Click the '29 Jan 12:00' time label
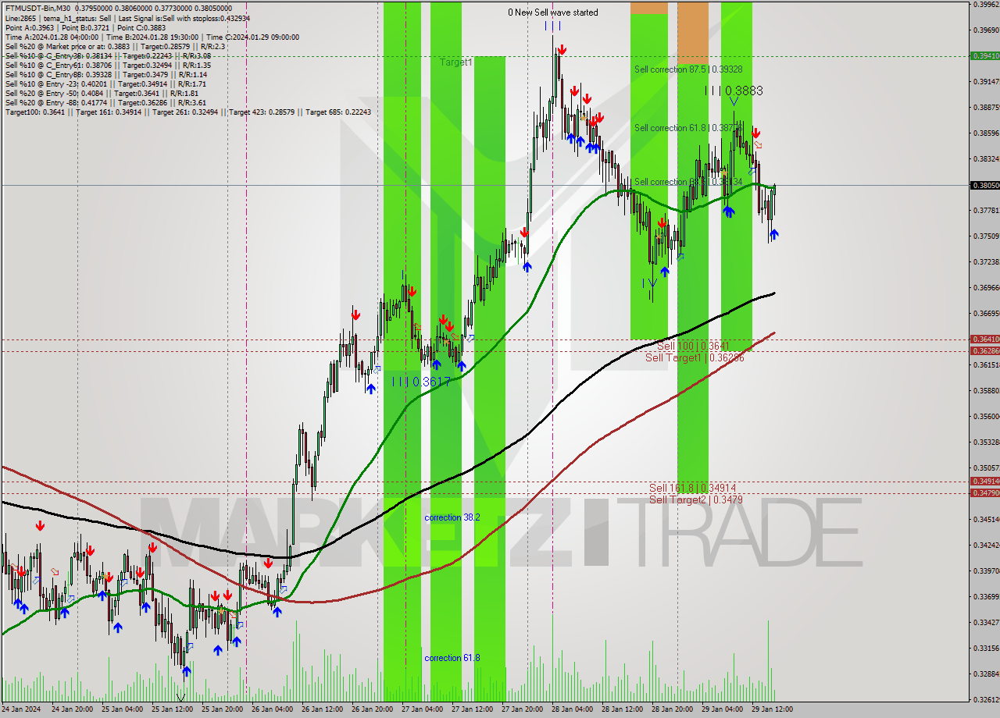1000x718 pixels. [x=774, y=709]
